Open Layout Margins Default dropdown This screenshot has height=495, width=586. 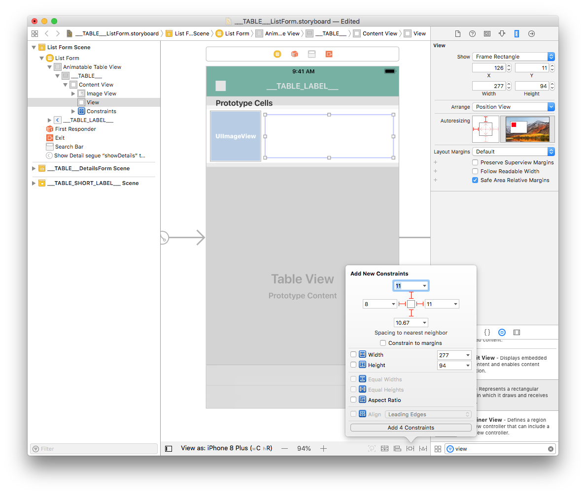click(514, 152)
